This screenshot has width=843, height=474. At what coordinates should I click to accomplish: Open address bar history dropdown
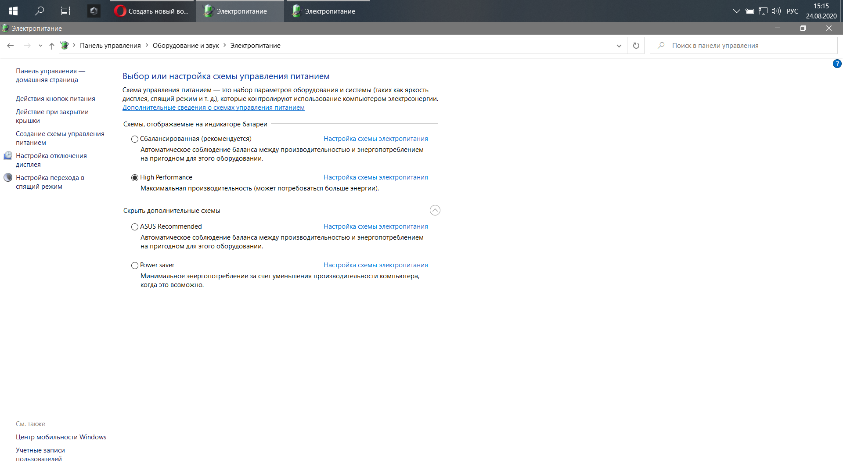[619, 46]
